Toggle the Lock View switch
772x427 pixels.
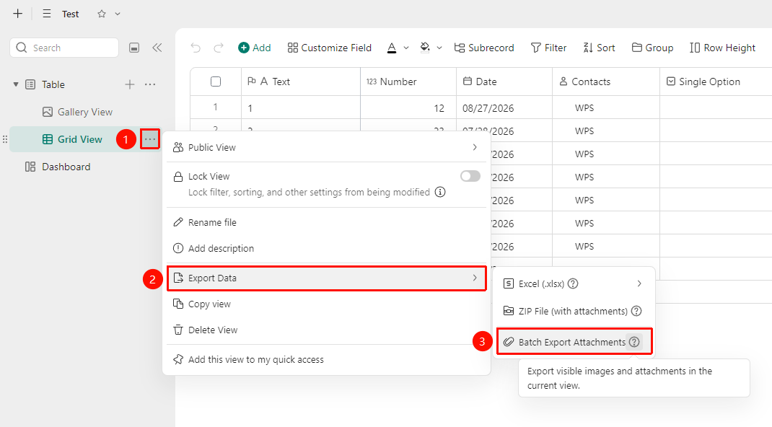point(470,176)
